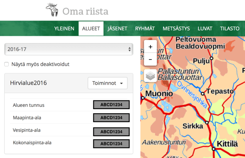Screen dimensions: 245x158
Task: Click the Peltovuoma label on map
Action: [x=196, y=39]
